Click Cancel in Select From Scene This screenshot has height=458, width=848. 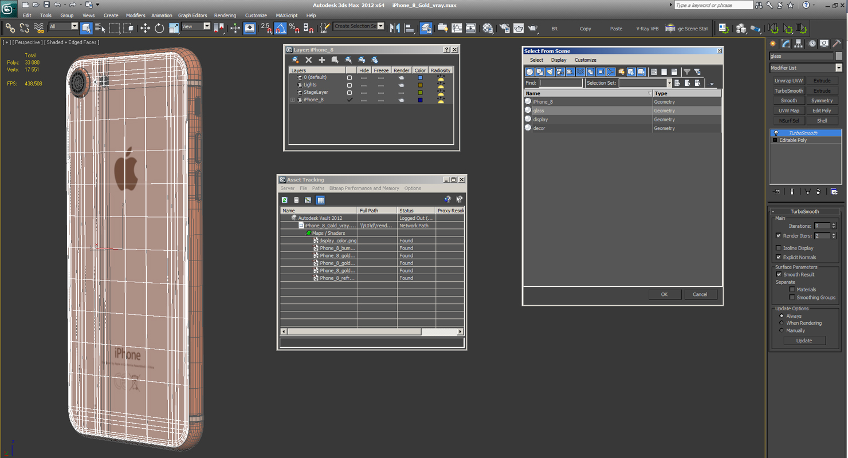pyautogui.click(x=700, y=294)
